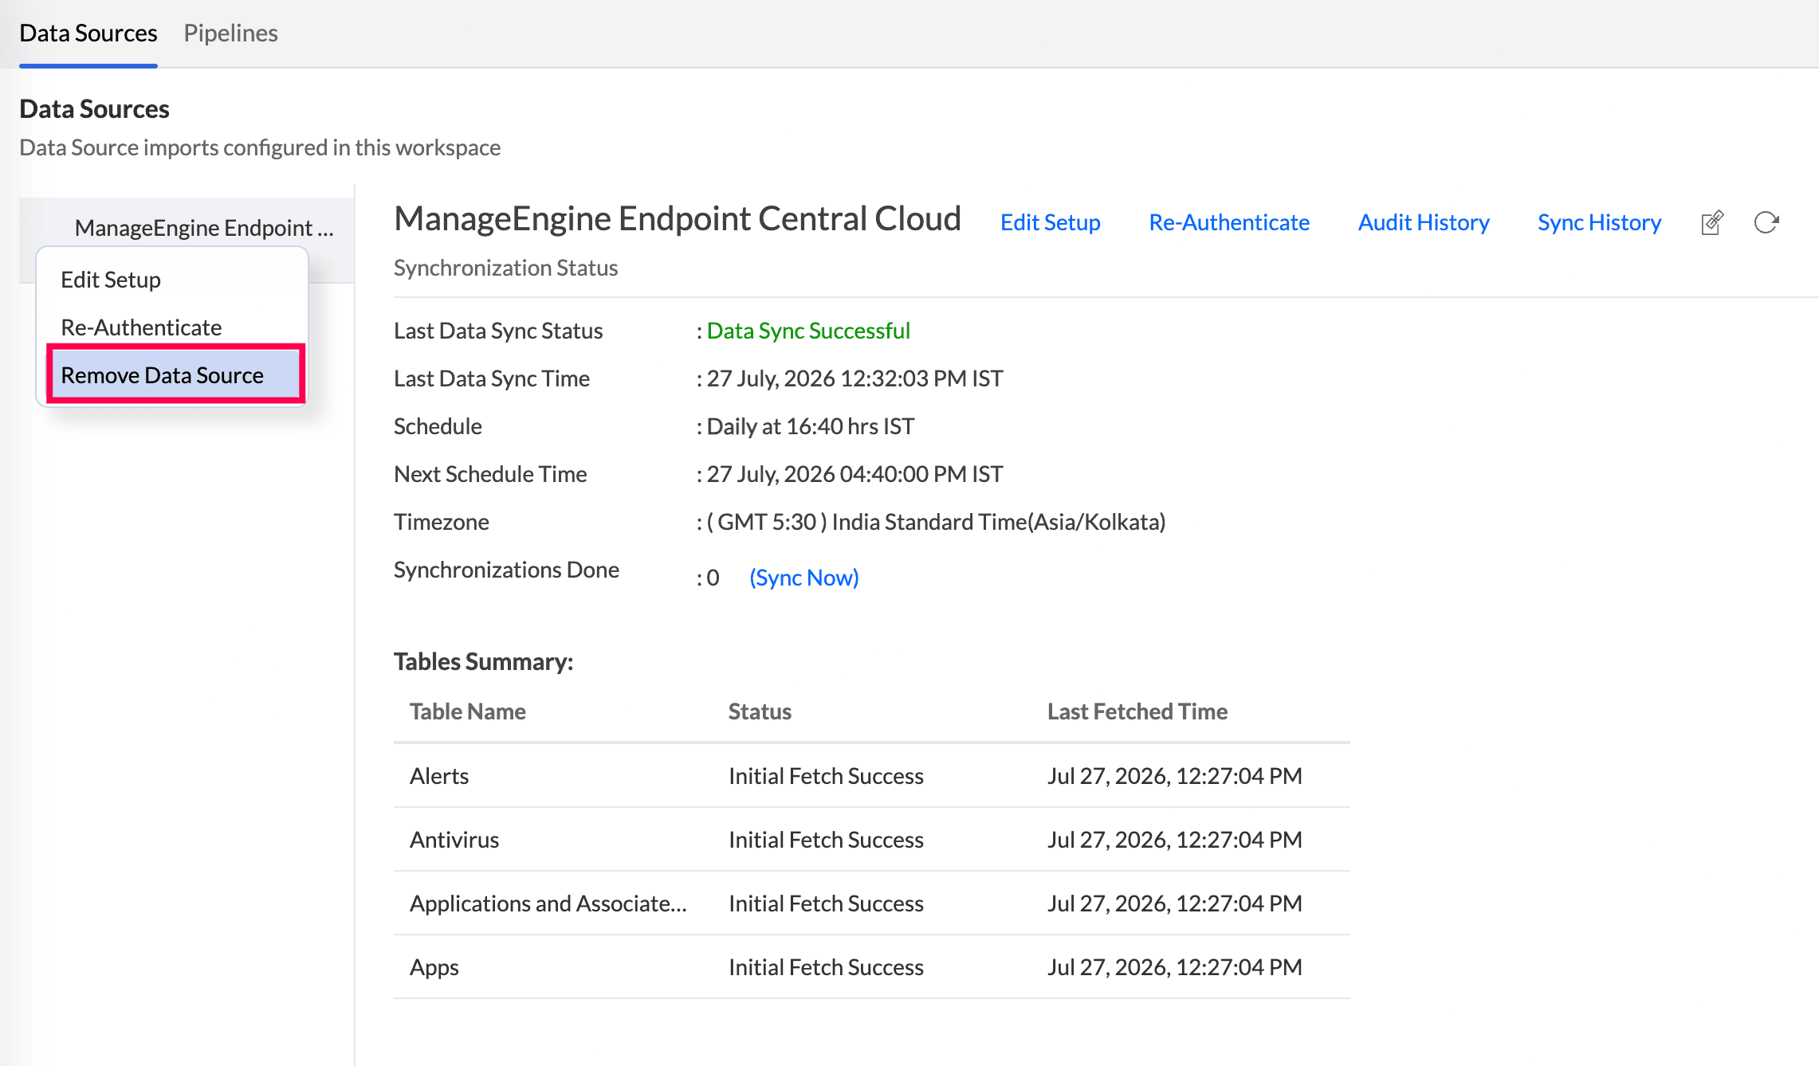Open the Audit History link
This screenshot has width=1819, height=1066.
1424,222
